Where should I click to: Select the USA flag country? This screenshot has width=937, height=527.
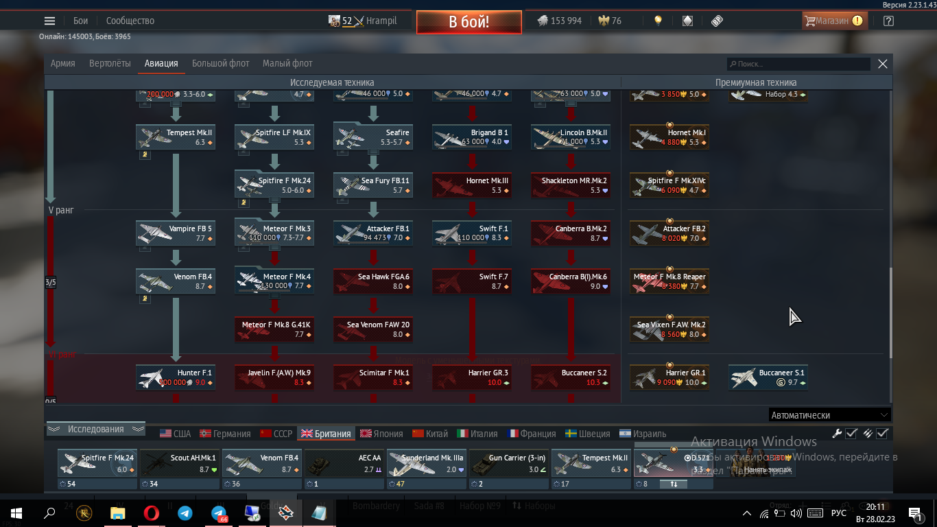[176, 434]
